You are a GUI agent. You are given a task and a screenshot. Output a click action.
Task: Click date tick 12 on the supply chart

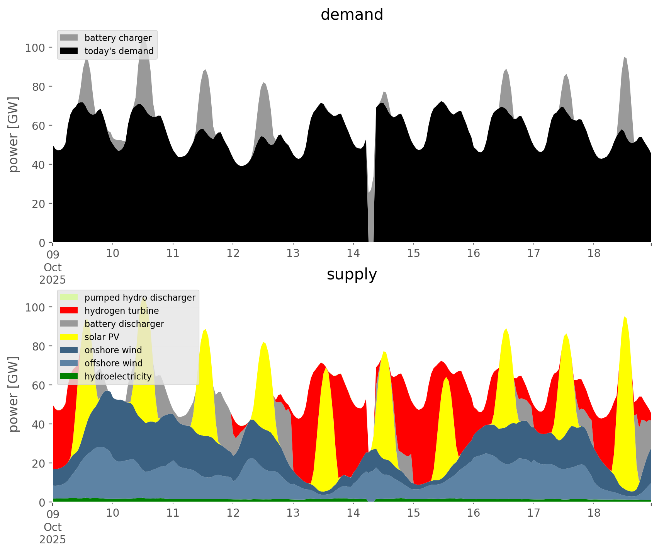tap(233, 513)
